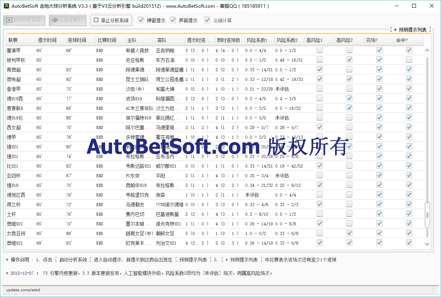Click the vertical scrollbar thumb

click(427, 215)
